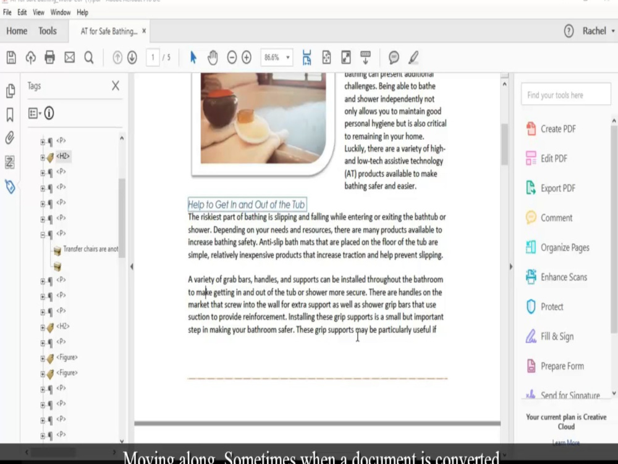Select the 'Transfer chairs are anot' tag content
This screenshot has width=618, height=464.
91,249
